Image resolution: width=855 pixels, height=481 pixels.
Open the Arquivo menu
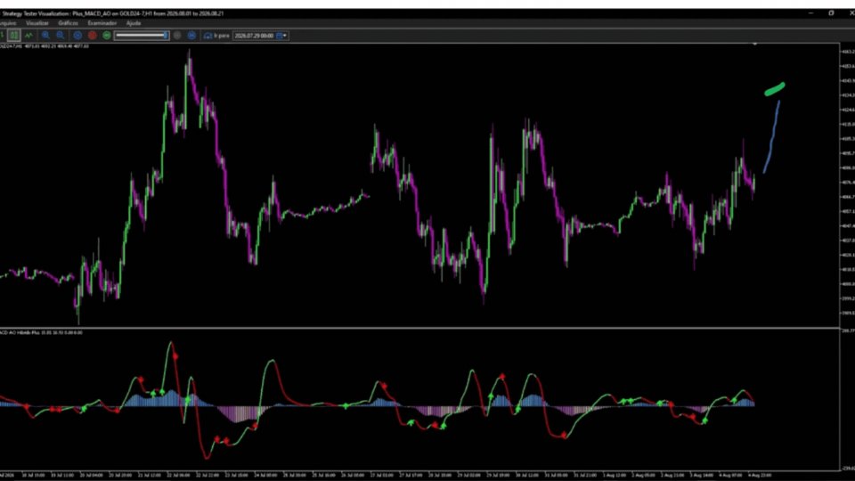coord(8,23)
